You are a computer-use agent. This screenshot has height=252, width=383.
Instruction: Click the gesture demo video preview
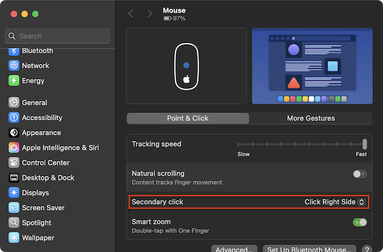point(312,66)
